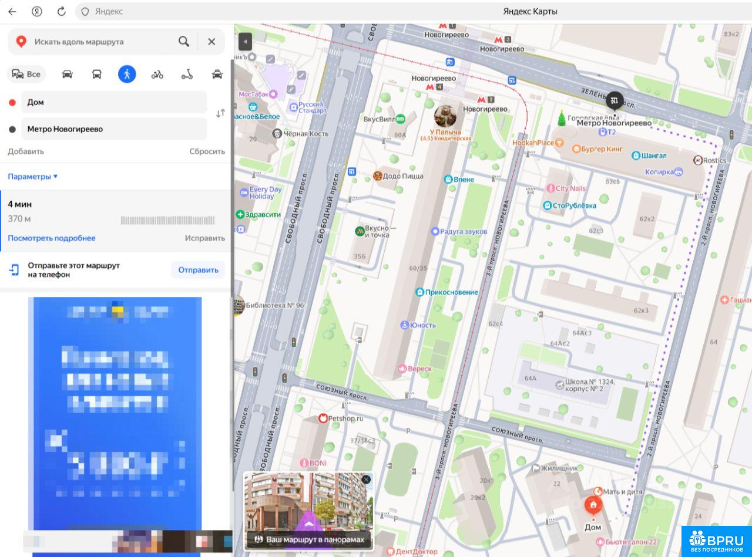Select the bicycle route mode

(x=157, y=74)
